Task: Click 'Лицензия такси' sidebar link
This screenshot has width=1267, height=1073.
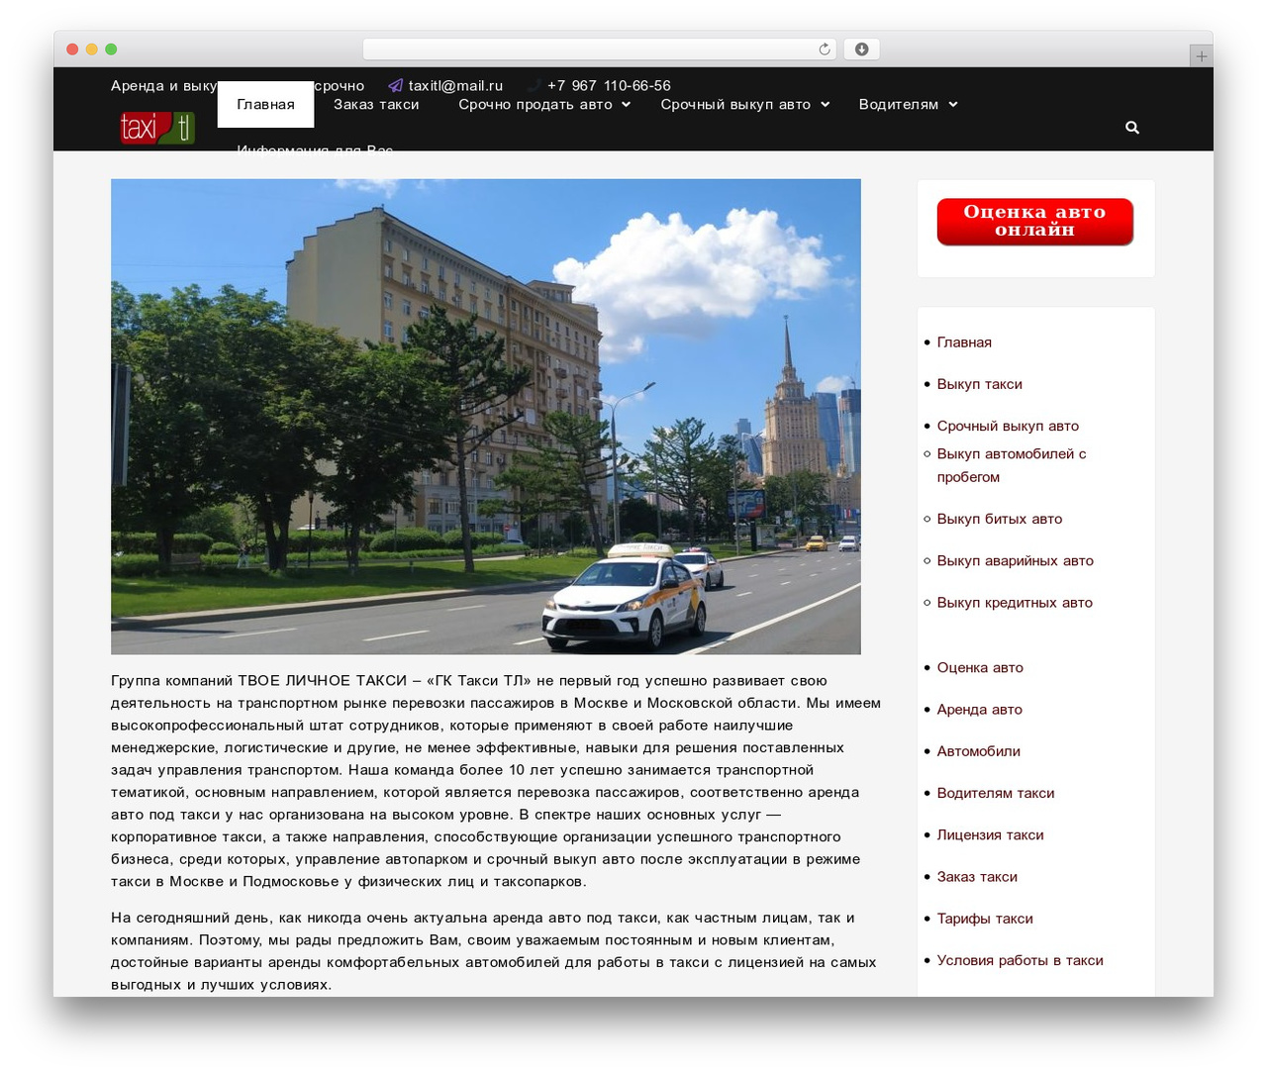Action: point(991,834)
